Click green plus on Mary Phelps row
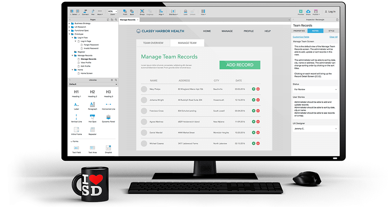 (253, 89)
